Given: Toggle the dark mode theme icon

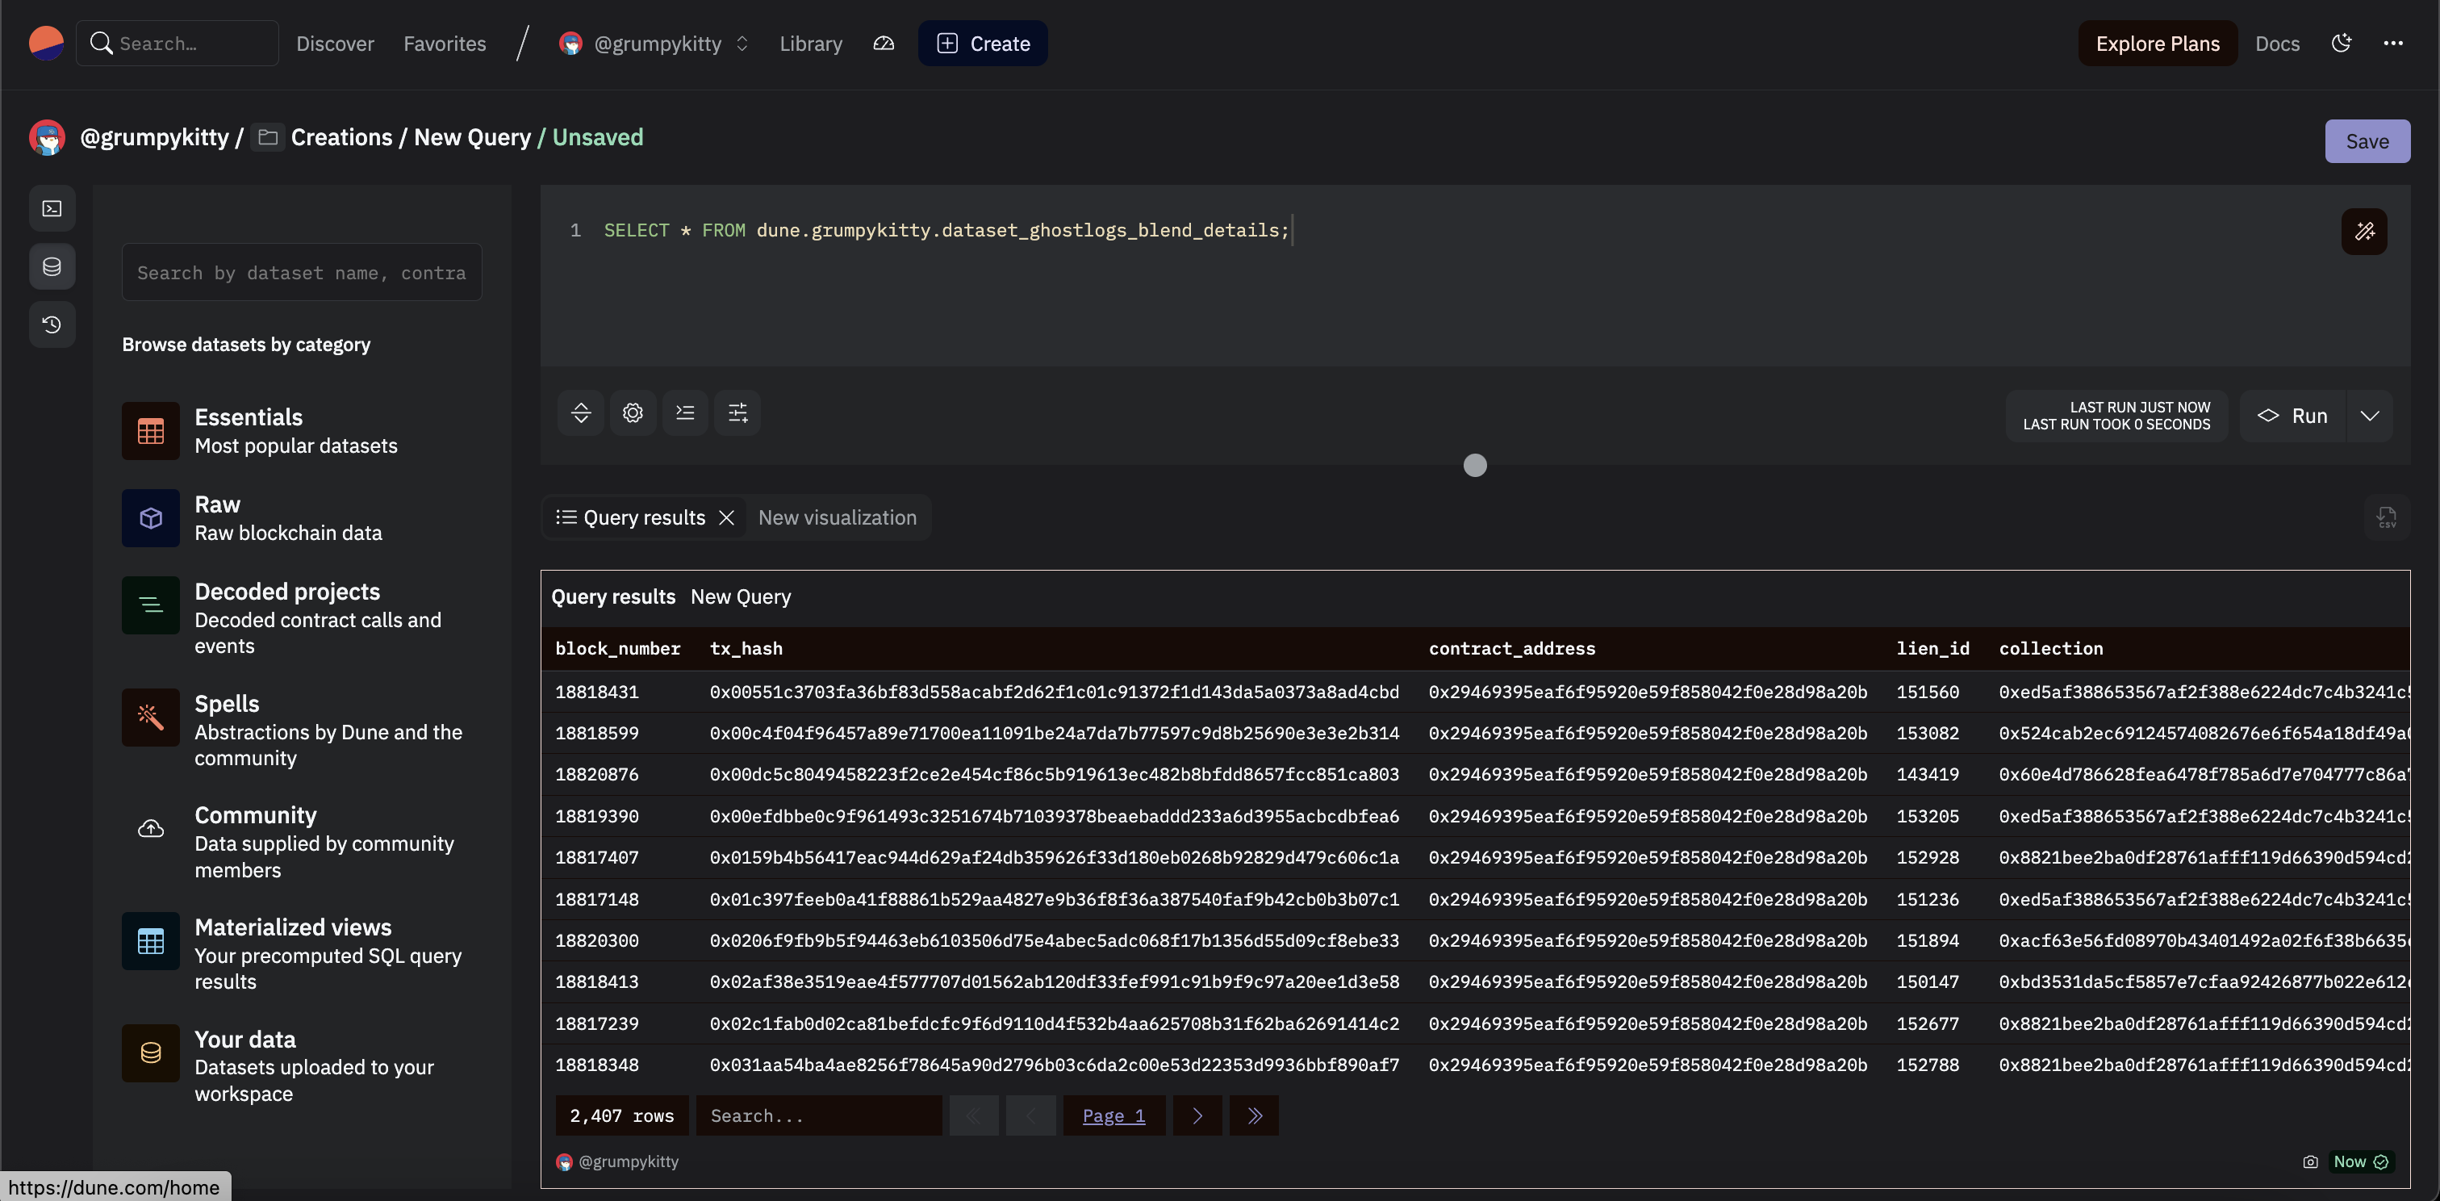Looking at the screenshot, I should [2342, 44].
